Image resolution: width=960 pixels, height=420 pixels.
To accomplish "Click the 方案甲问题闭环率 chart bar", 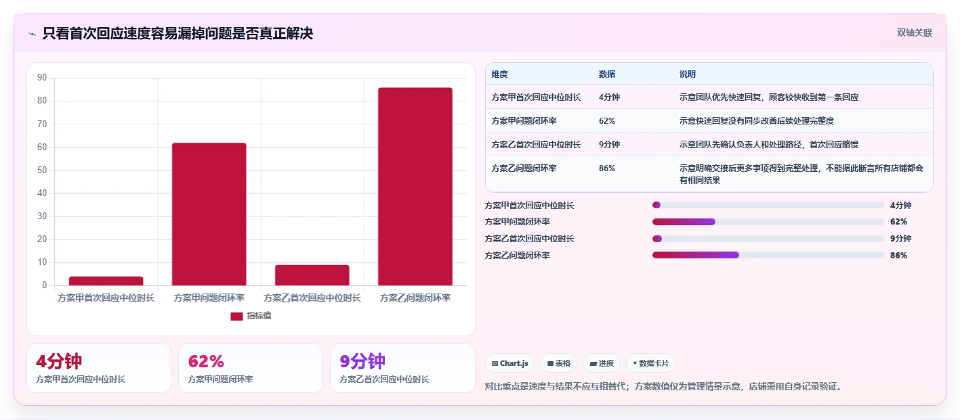I will 209,214.
